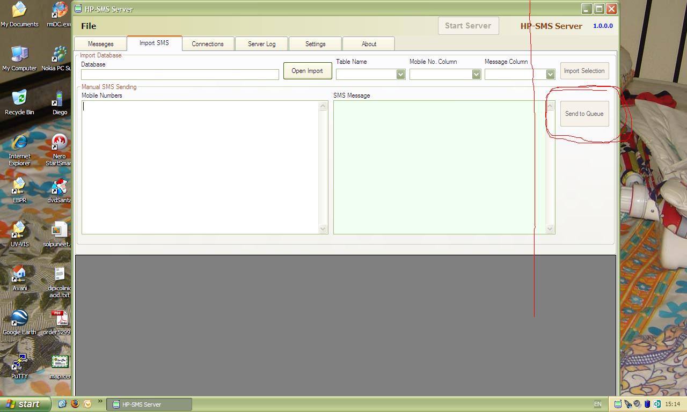The width and height of the screenshot is (687, 412).
Task: Click the Firefox quick launch icon
Action: click(x=75, y=404)
